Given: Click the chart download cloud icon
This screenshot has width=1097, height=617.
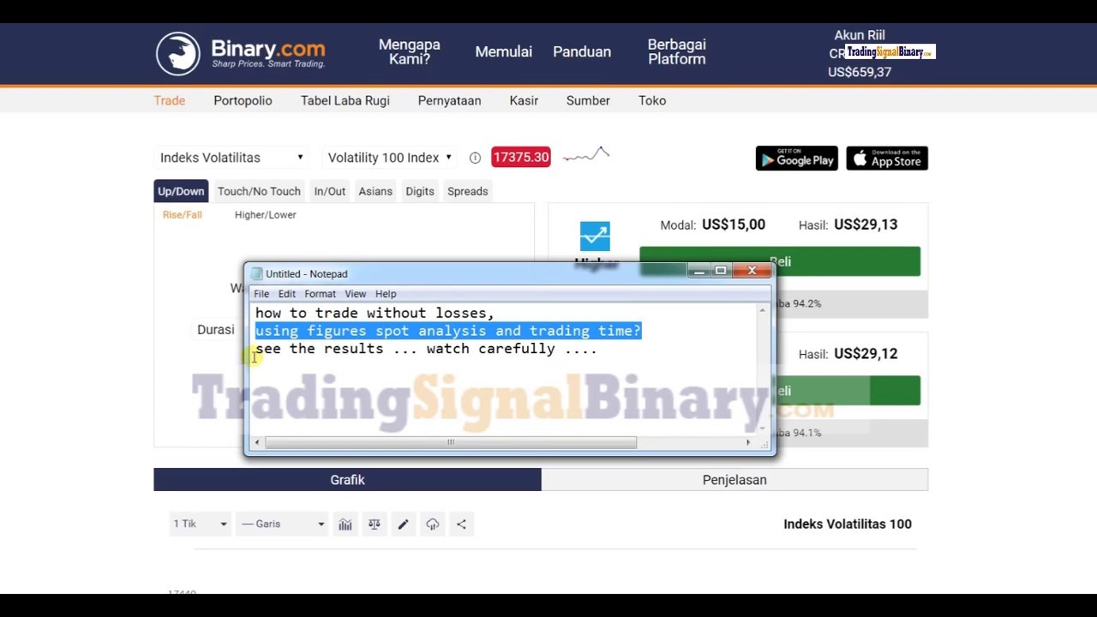Looking at the screenshot, I should coord(432,524).
